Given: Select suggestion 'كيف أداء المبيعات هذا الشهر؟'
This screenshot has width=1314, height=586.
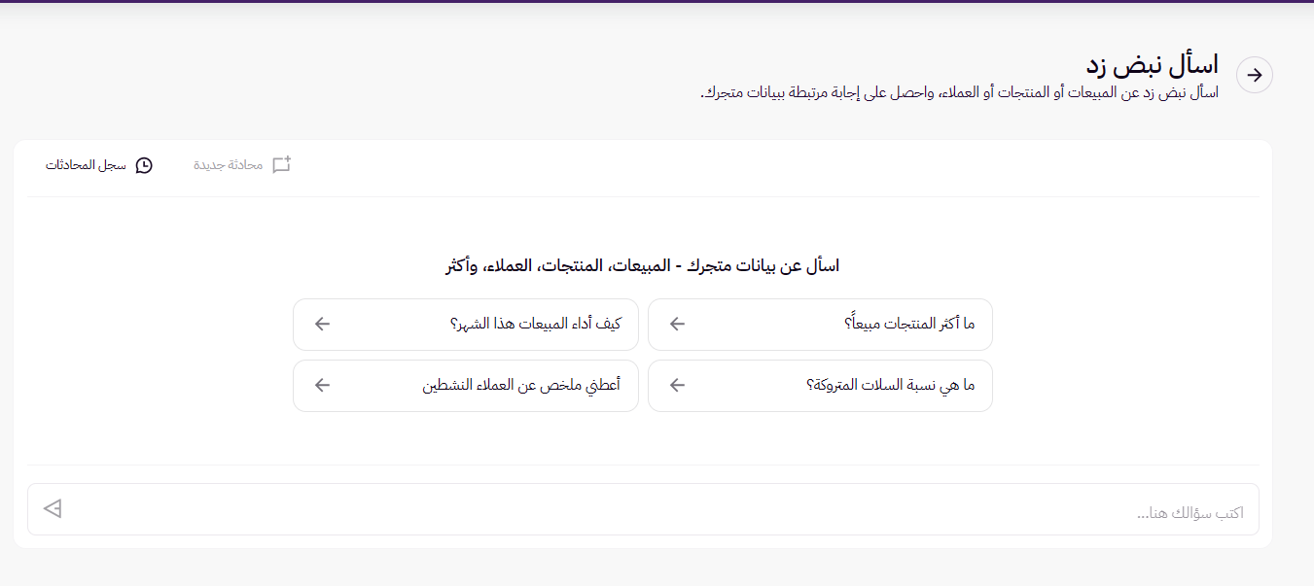Looking at the screenshot, I should (x=466, y=325).
